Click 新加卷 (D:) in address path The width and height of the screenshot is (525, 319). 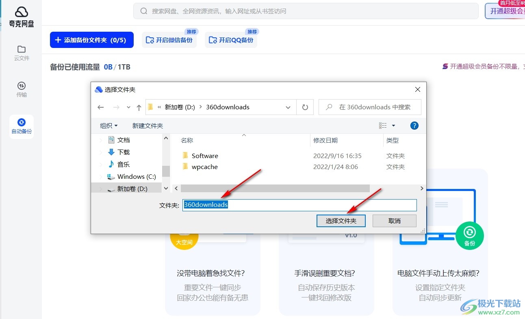[x=180, y=107]
